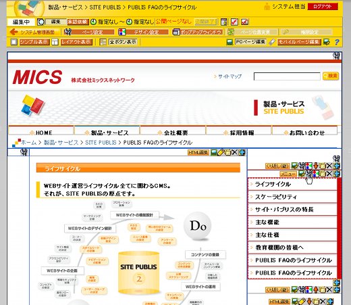Click the モバイルページ編集 button
The width and height of the screenshot is (351, 305).
tap(299, 42)
